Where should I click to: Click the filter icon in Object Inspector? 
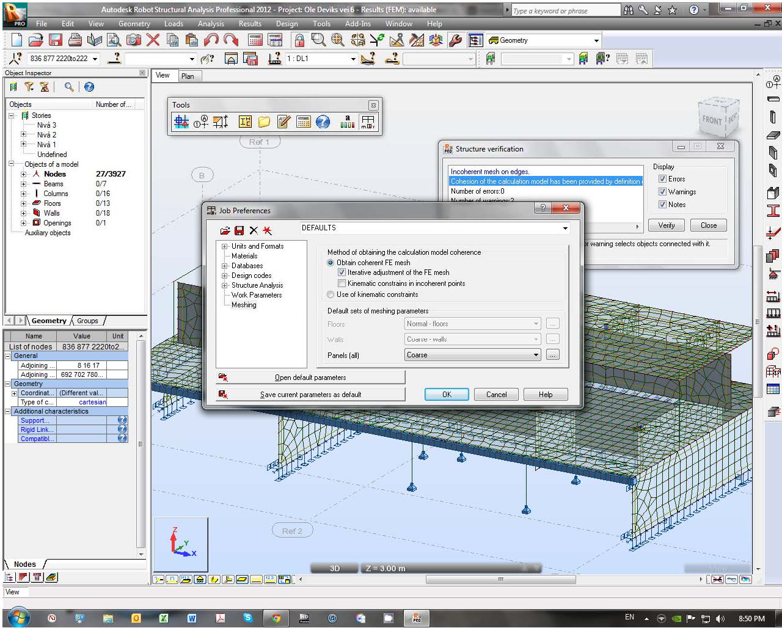[x=29, y=87]
